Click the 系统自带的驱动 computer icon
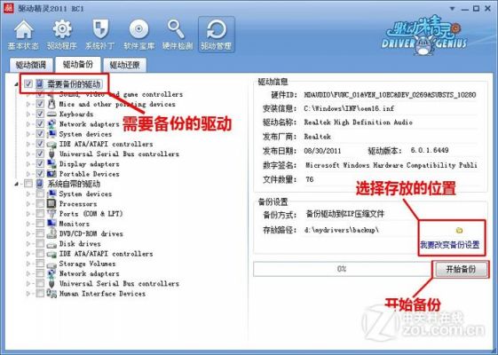 tap(40, 184)
